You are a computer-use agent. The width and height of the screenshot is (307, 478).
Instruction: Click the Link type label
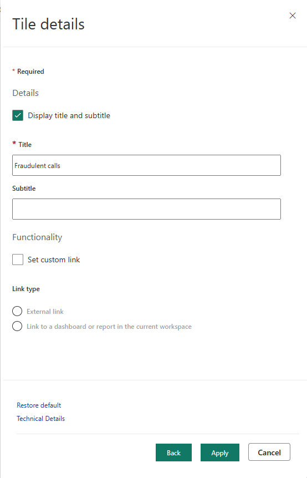coord(26,289)
